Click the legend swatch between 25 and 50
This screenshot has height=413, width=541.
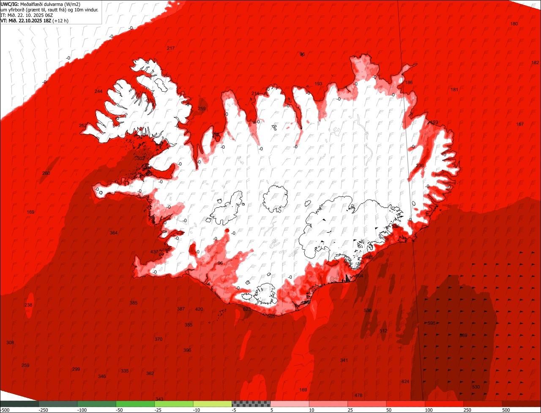point(367,404)
